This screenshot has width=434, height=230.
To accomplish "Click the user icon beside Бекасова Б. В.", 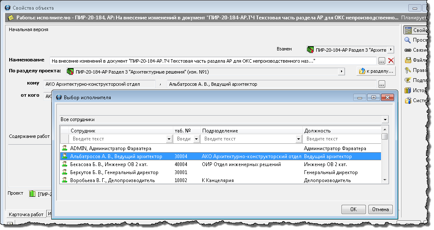I will coord(65,164).
